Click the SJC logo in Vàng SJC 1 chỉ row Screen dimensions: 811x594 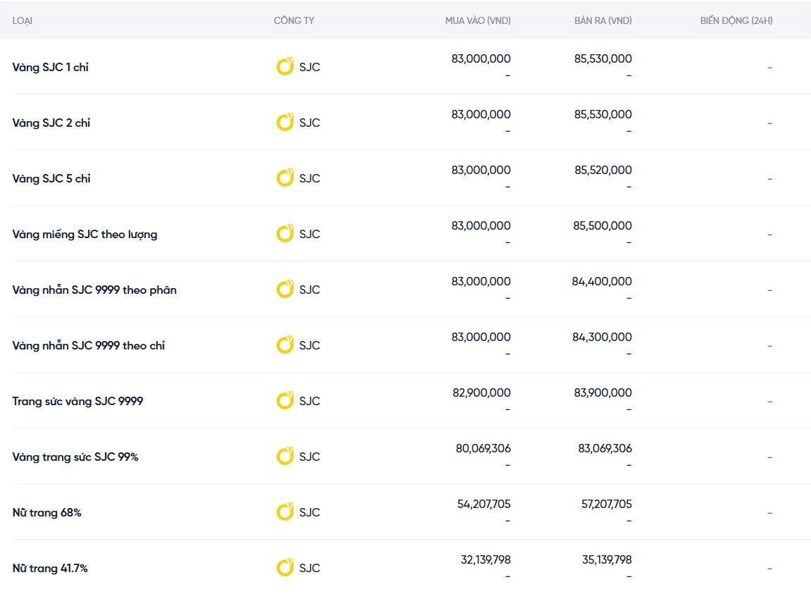point(284,67)
